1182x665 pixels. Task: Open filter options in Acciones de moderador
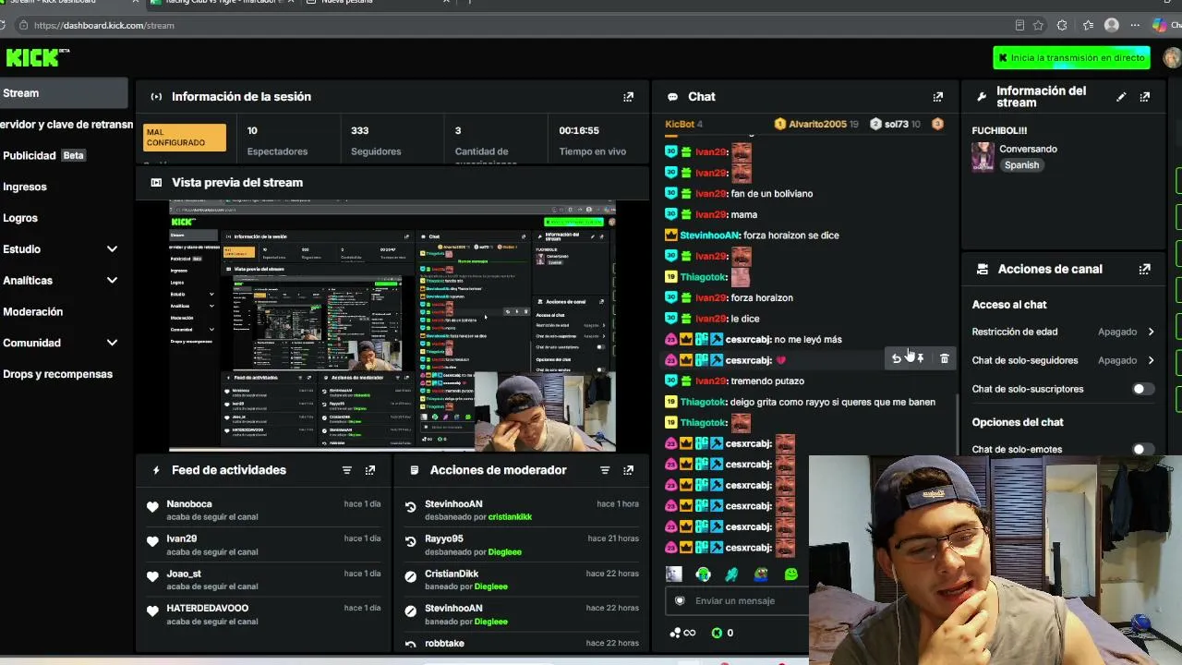[605, 470]
